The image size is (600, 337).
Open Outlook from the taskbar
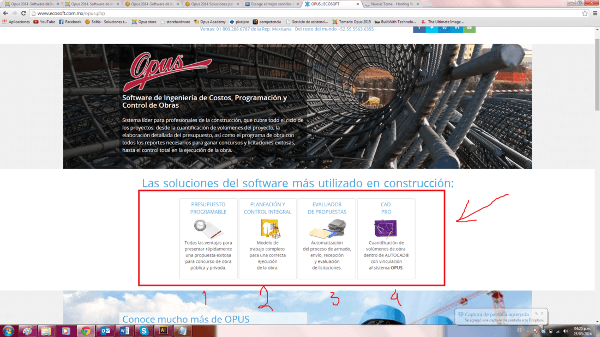(105, 331)
